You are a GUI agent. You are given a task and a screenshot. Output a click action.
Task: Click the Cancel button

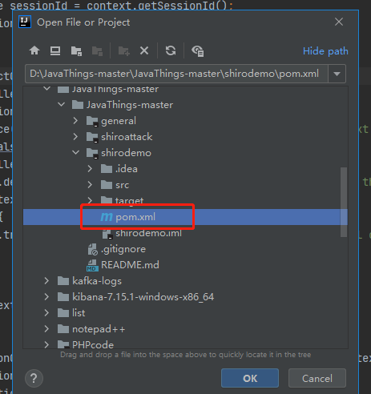317,378
